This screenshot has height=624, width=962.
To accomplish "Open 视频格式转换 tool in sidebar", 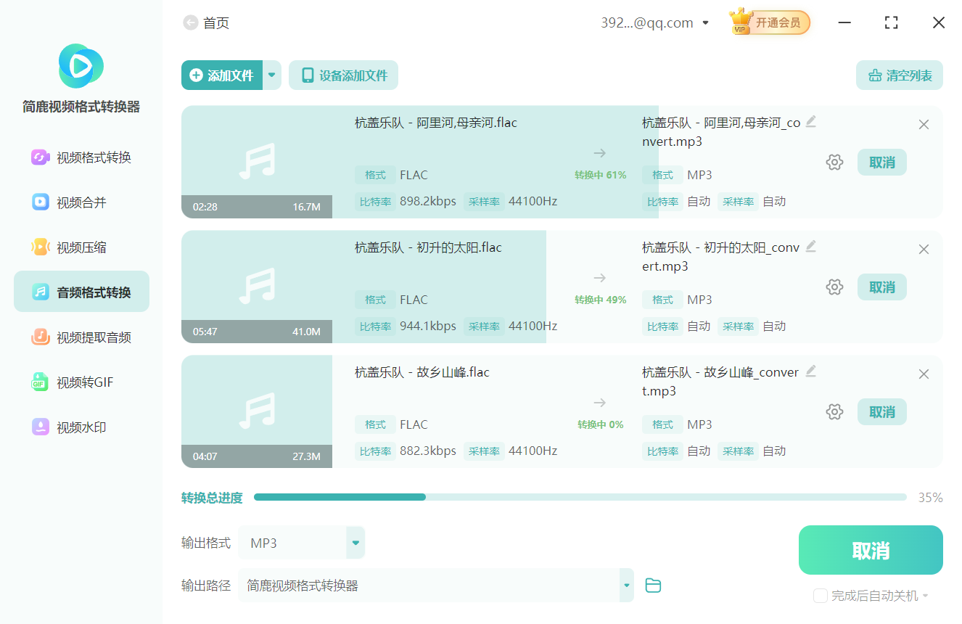I will tap(81, 157).
